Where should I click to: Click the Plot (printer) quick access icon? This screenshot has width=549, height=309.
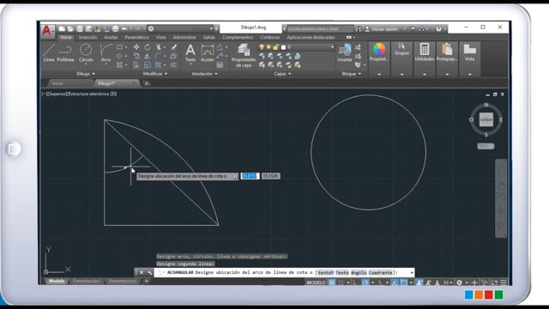115,28
